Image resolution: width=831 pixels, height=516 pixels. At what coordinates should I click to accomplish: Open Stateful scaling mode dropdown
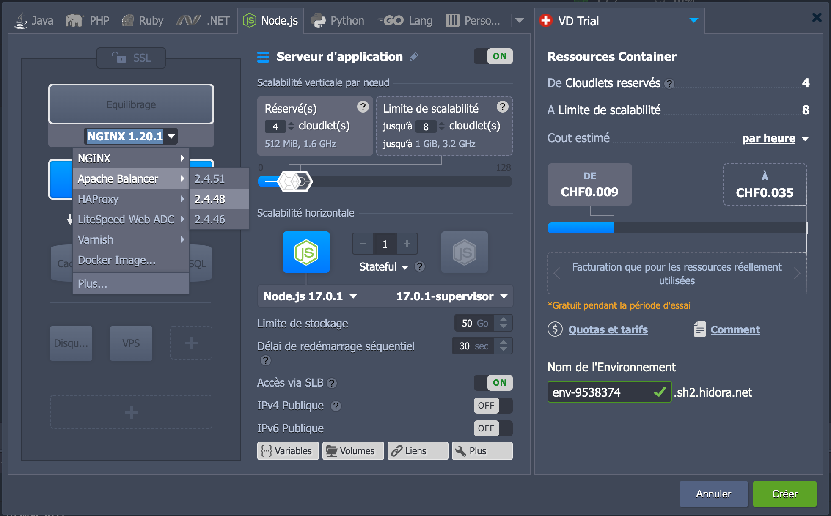click(x=384, y=267)
